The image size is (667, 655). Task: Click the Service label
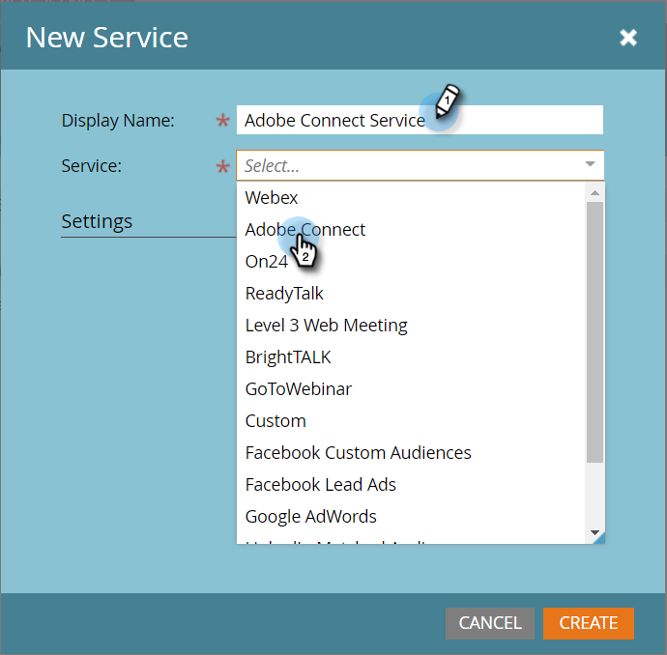pos(92,165)
